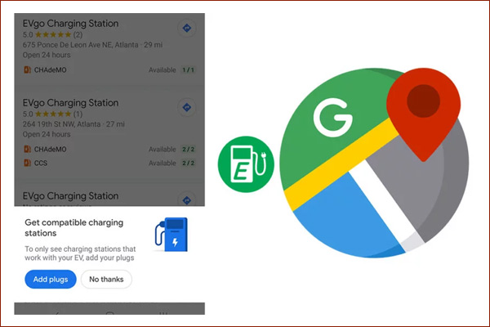Click the 2/2 availability badge for CHAdeMO
Image resolution: width=490 pixels, height=327 pixels.
[188, 149]
